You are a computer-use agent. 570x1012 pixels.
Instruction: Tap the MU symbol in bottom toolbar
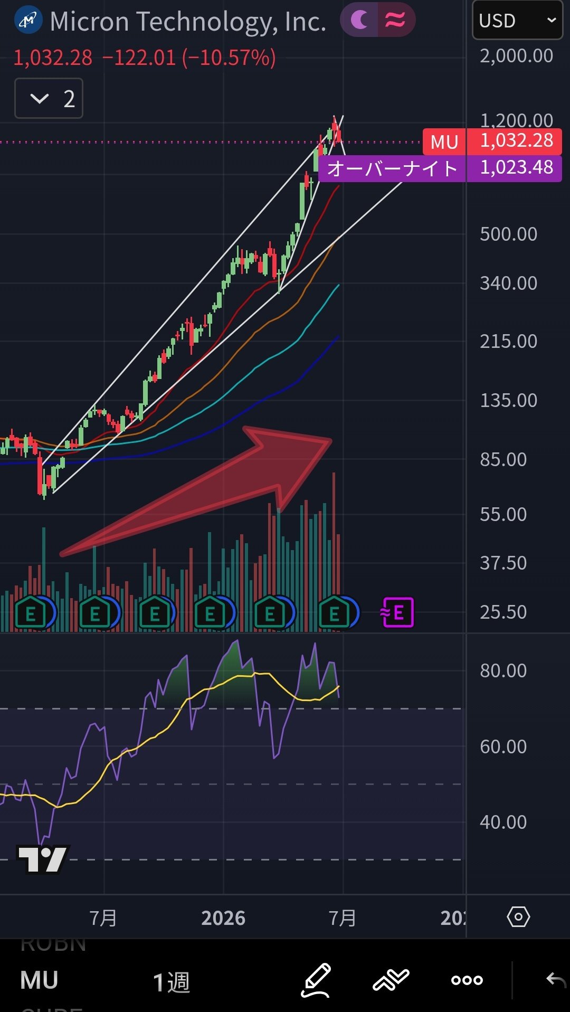[x=39, y=981]
